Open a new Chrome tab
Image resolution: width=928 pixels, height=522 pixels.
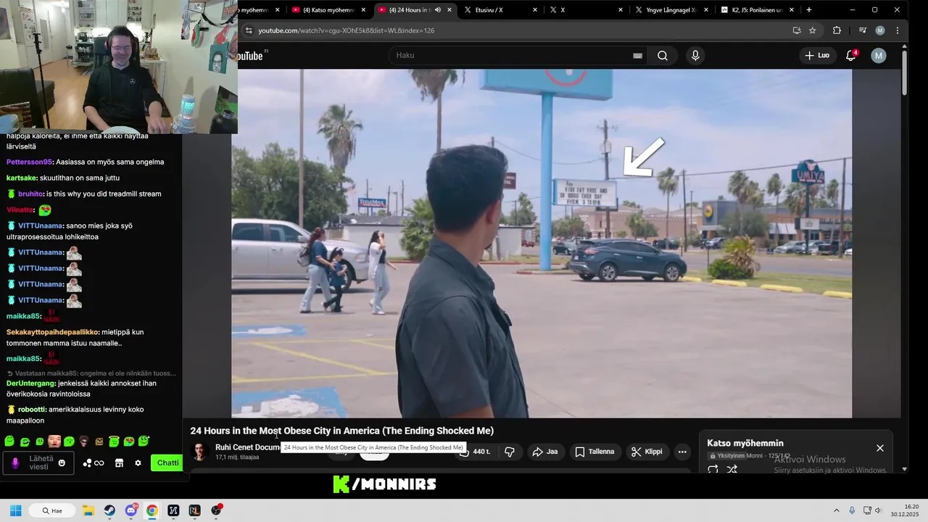pyautogui.click(x=809, y=10)
